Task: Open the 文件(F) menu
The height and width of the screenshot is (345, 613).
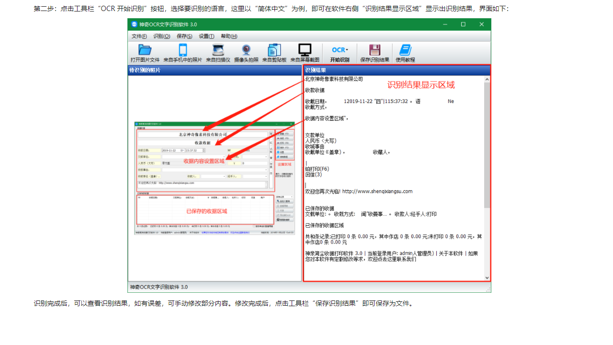Action: tap(138, 36)
